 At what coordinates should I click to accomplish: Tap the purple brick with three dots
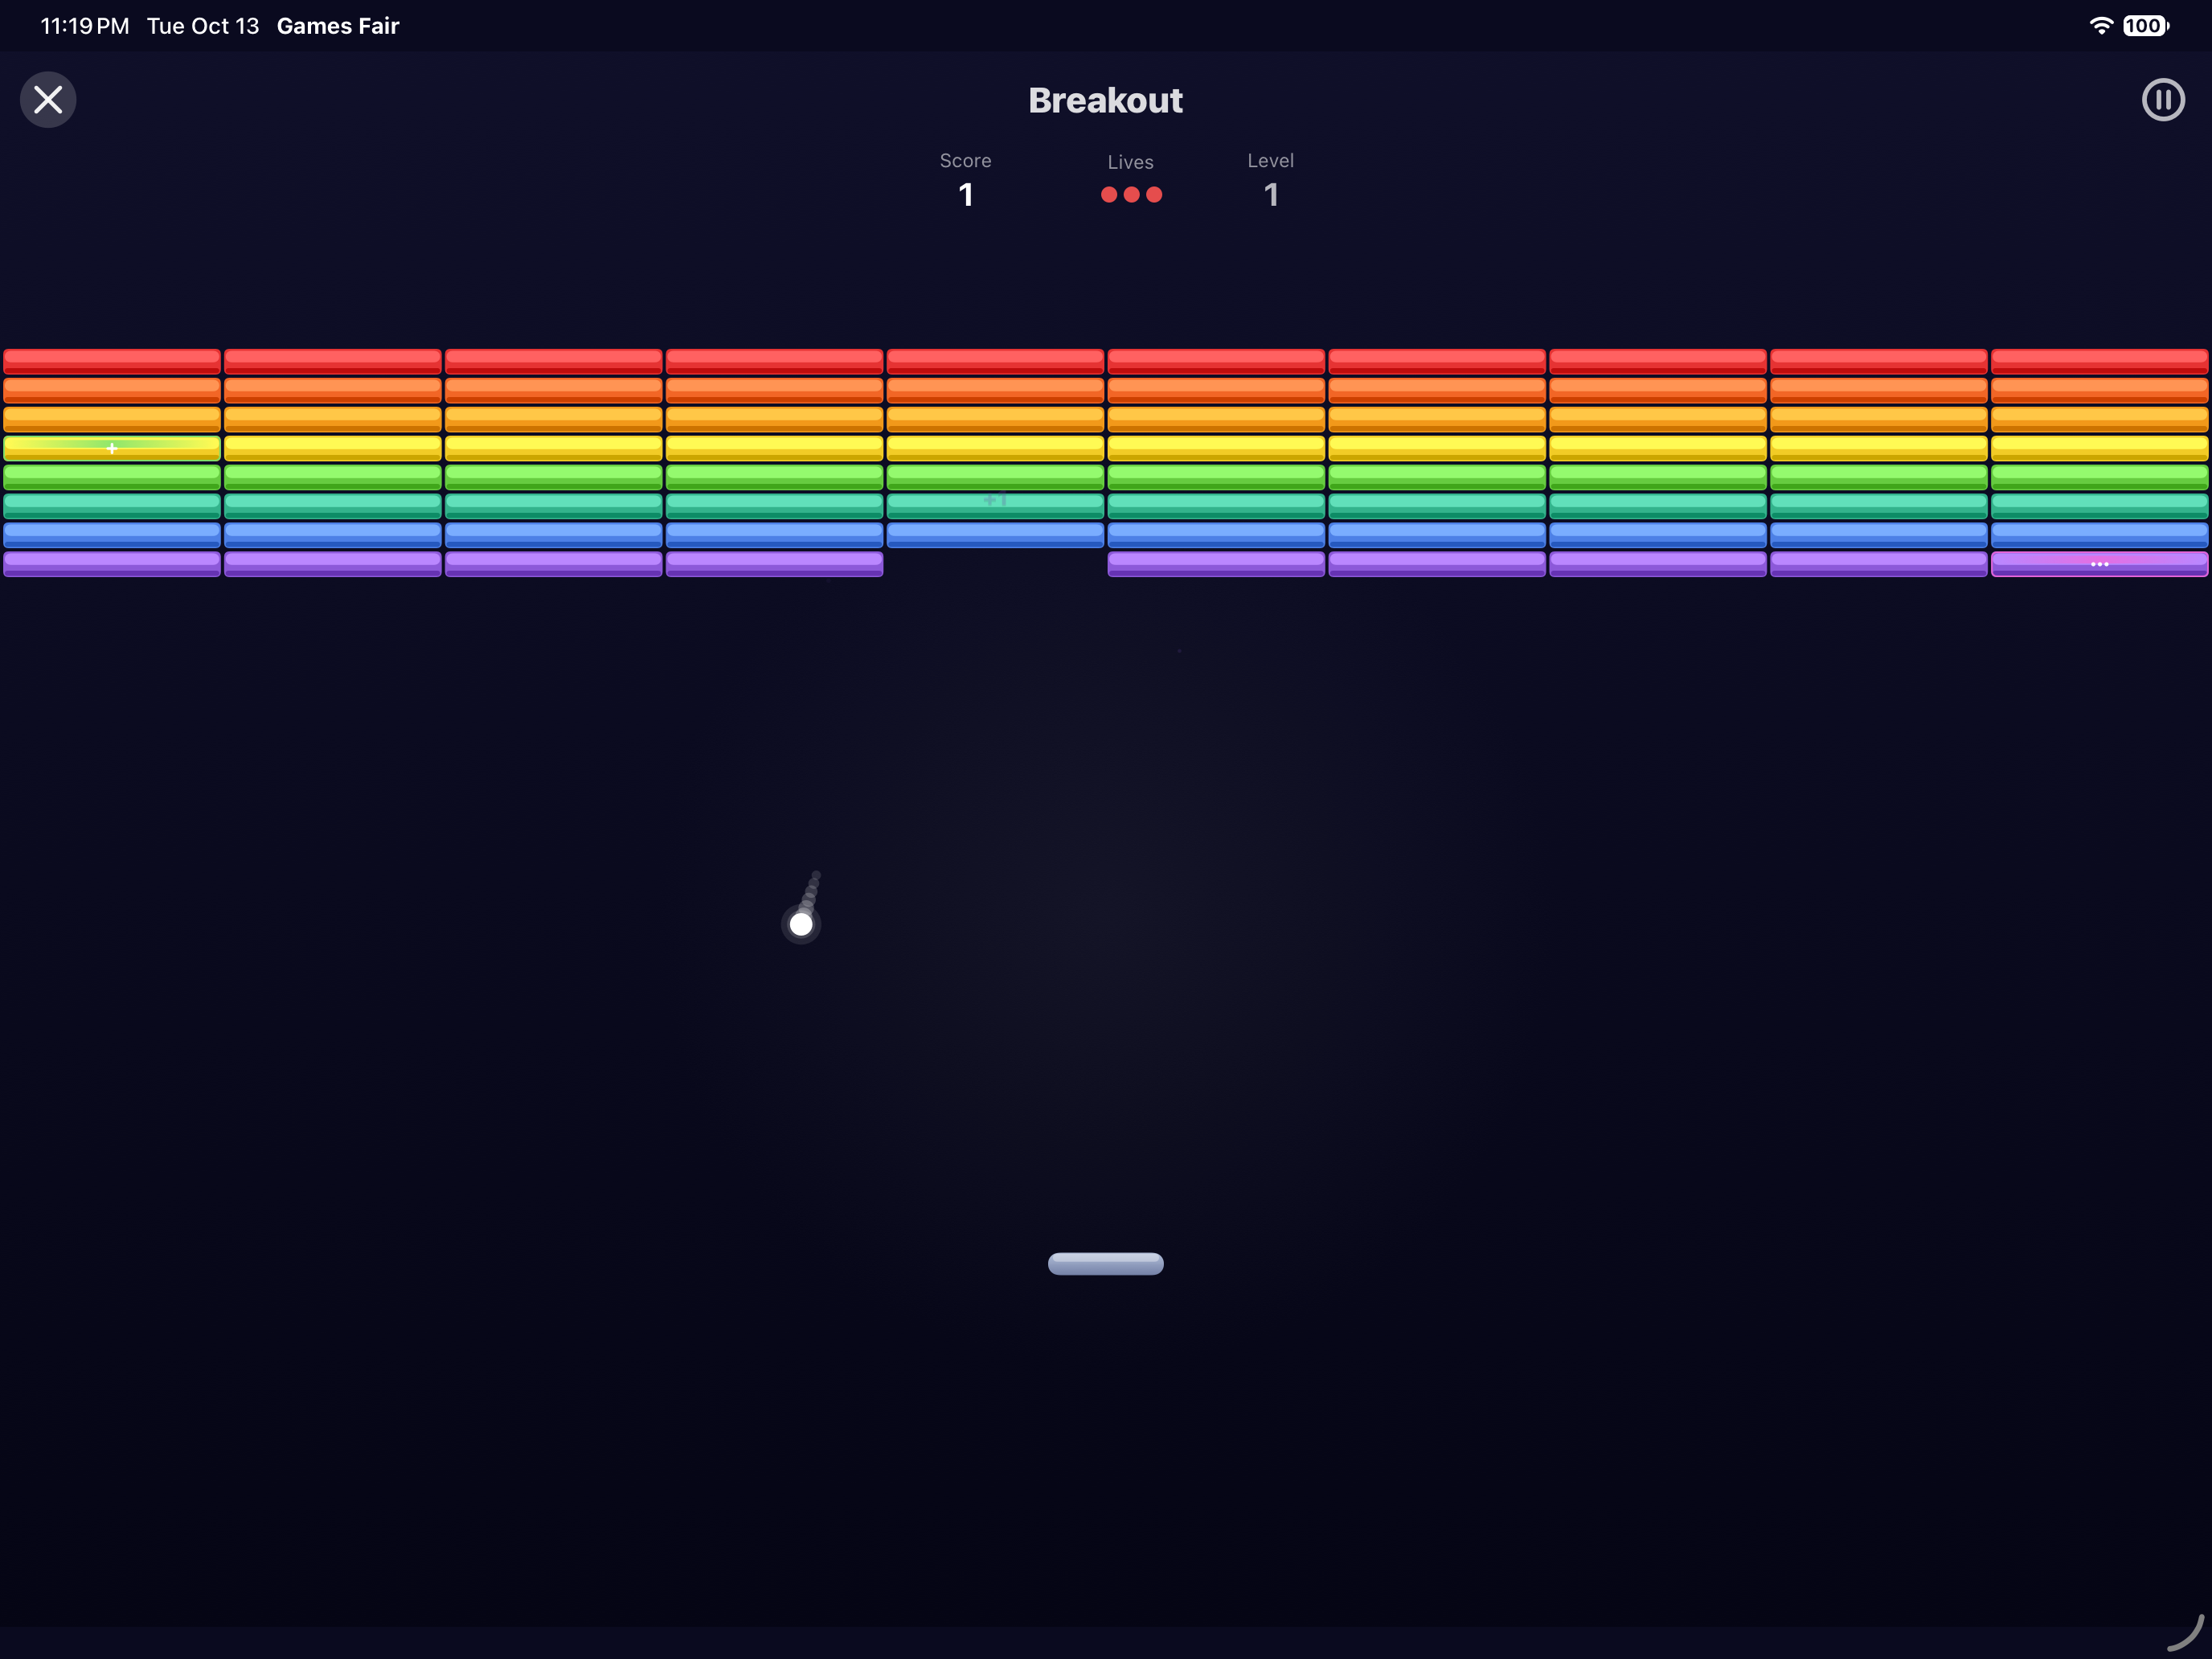coord(2099,564)
